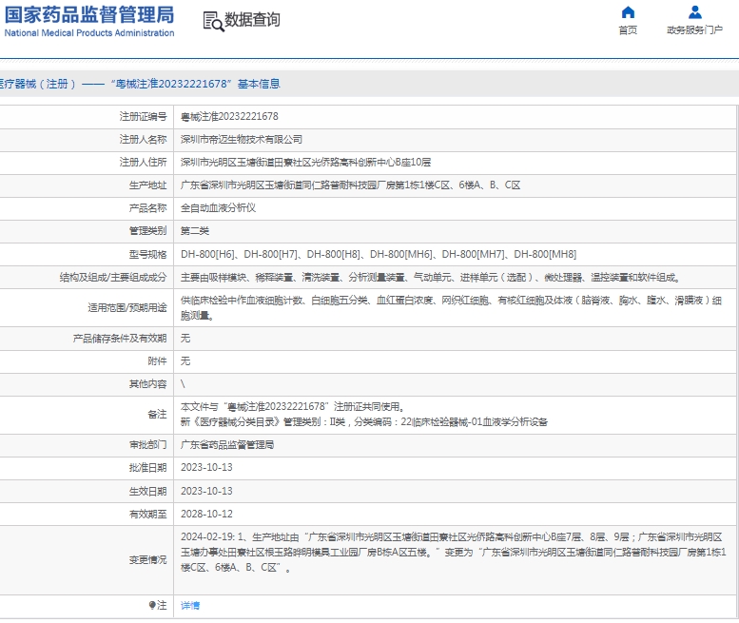Click 广东省药品监督管理局 approval department
The width and height of the screenshot is (739, 623).
pos(227,445)
